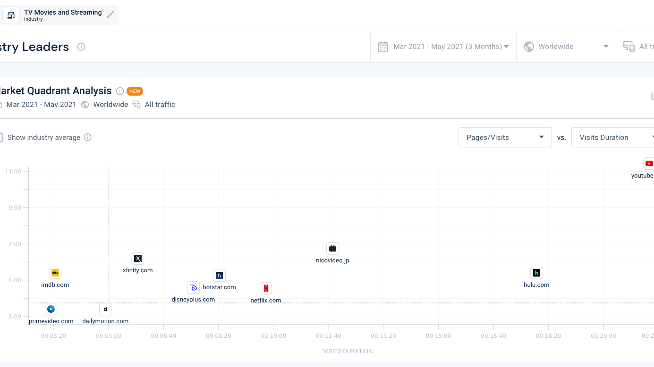Image resolution: width=654 pixels, height=367 pixels.
Task: Click the devices icon beside All traffic subtitle
Action: pos(136,105)
